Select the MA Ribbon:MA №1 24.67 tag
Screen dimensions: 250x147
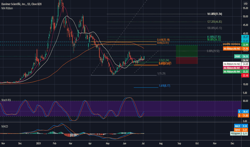coord(236,68)
